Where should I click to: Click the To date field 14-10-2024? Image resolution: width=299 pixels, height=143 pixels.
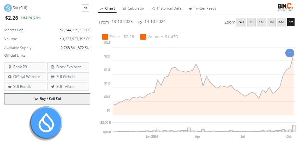(x=155, y=22)
